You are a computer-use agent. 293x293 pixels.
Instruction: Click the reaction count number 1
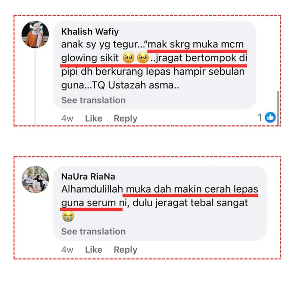[260, 118]
